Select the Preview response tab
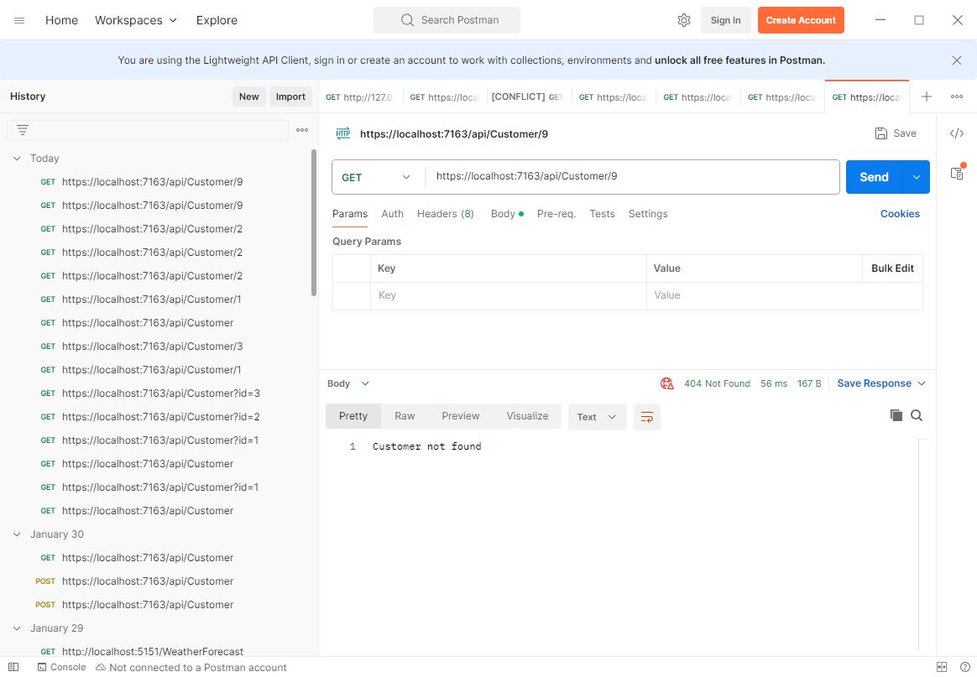This screenshot has height=677, width=977. pos(460,416)
